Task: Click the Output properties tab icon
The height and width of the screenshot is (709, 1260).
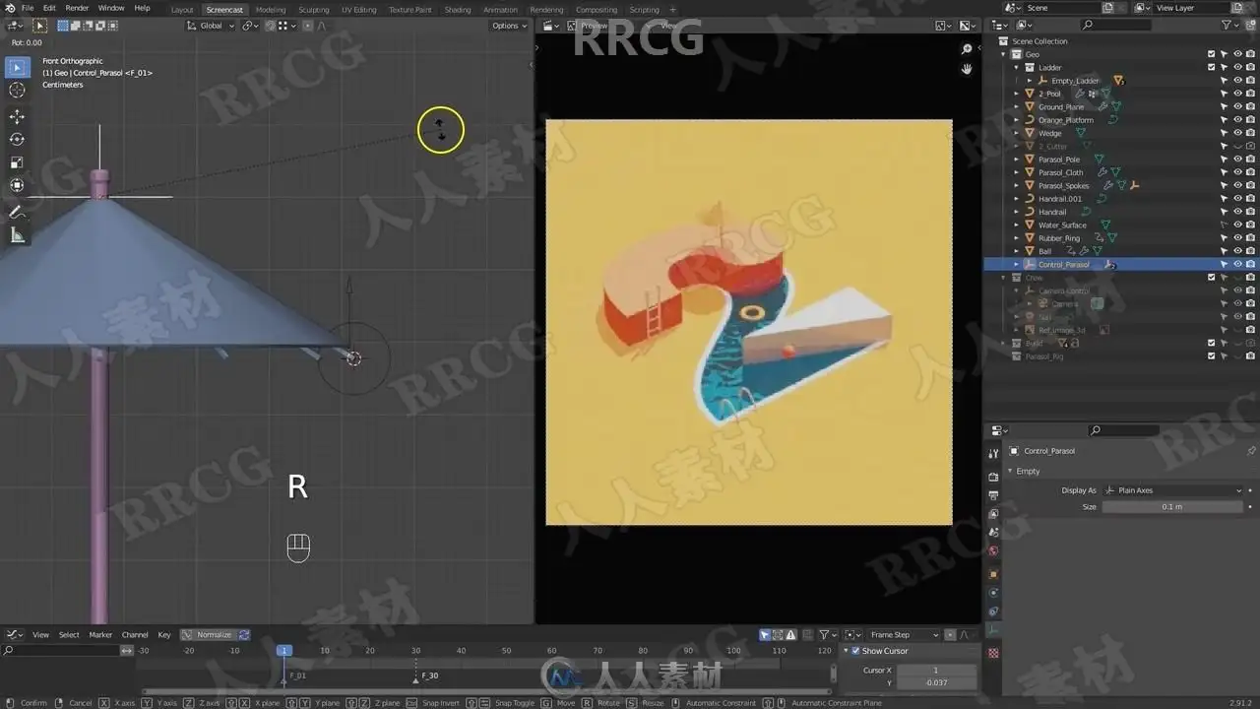Action: point(993,495)
